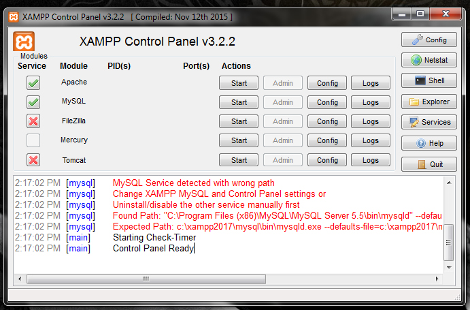Click the 'Found Path' log entry
The height and width of the screenshot is (310, 470).
(x=278, y=215)
